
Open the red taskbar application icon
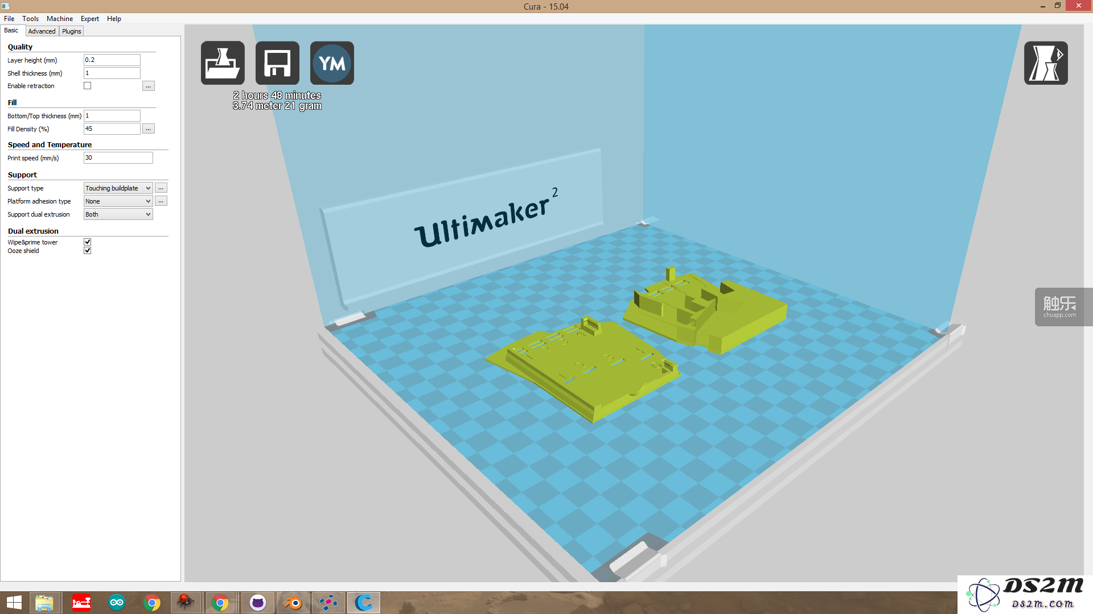click(x=81, y=603)
